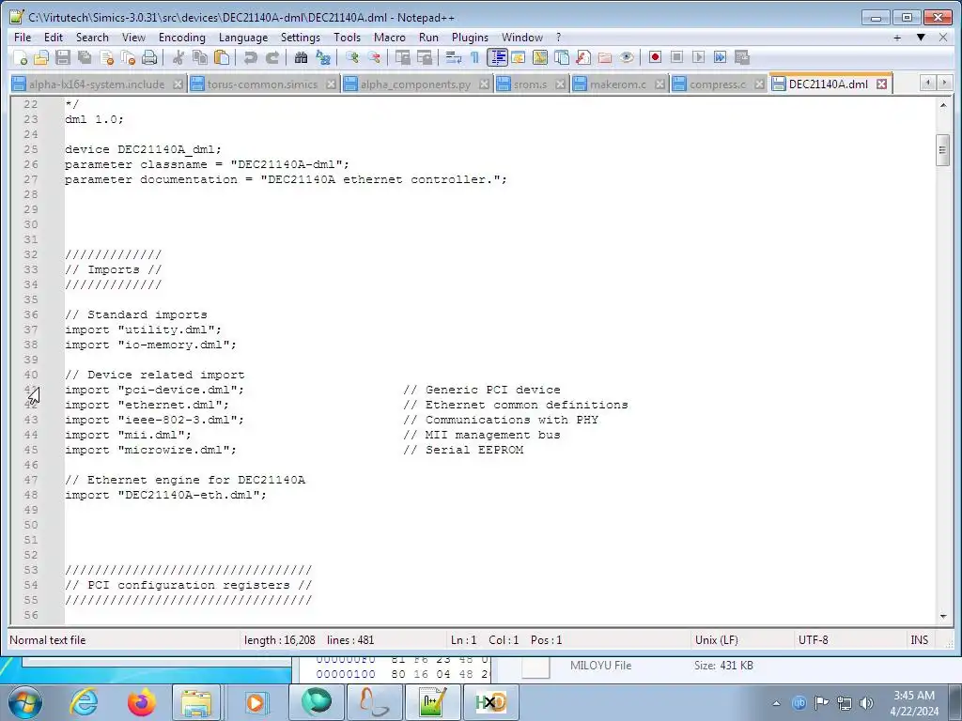The height and width of the screenshot is (721, 962).
Task: Click the Zoom In toolbar icon
Action: click(x=352, y=57)
